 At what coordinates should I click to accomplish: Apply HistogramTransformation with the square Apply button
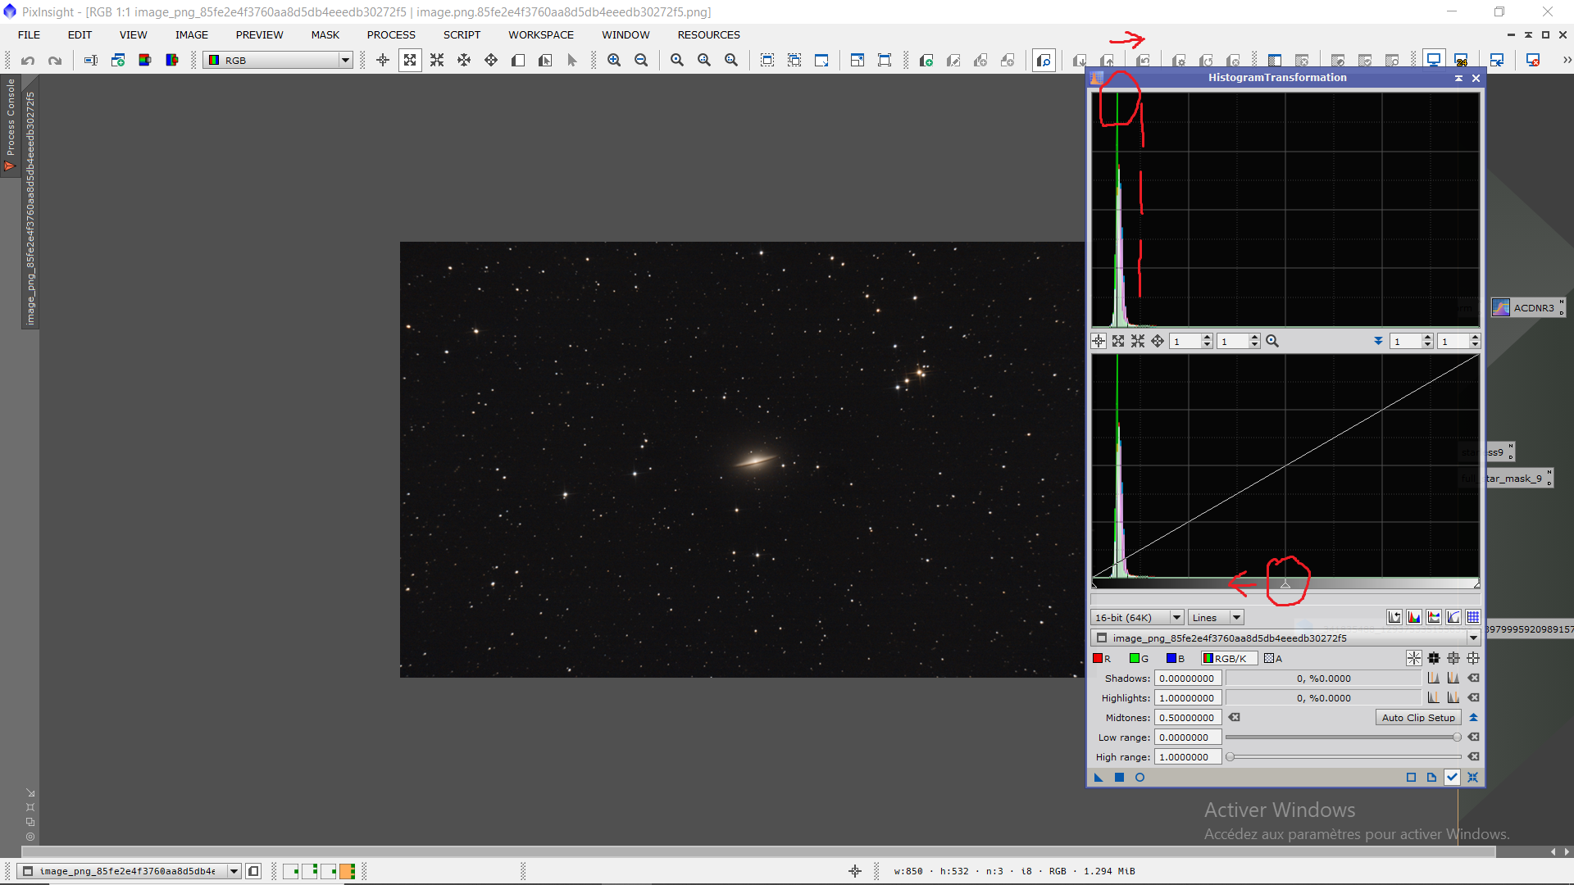point(1119,778)
